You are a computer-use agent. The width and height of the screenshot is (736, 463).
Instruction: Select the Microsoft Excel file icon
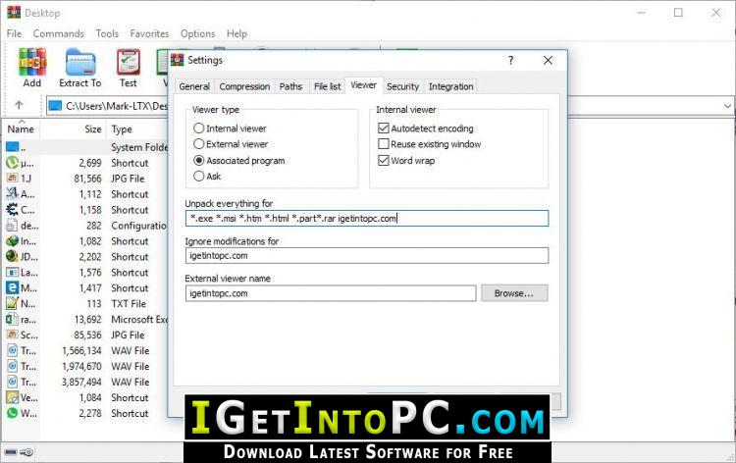click(12, 320)
